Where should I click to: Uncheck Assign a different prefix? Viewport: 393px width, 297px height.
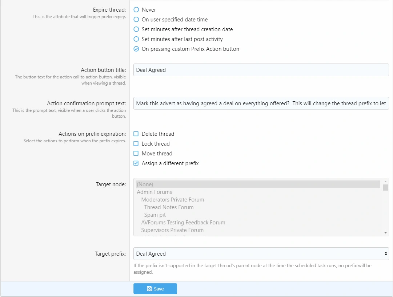click(x=136, y=163)
